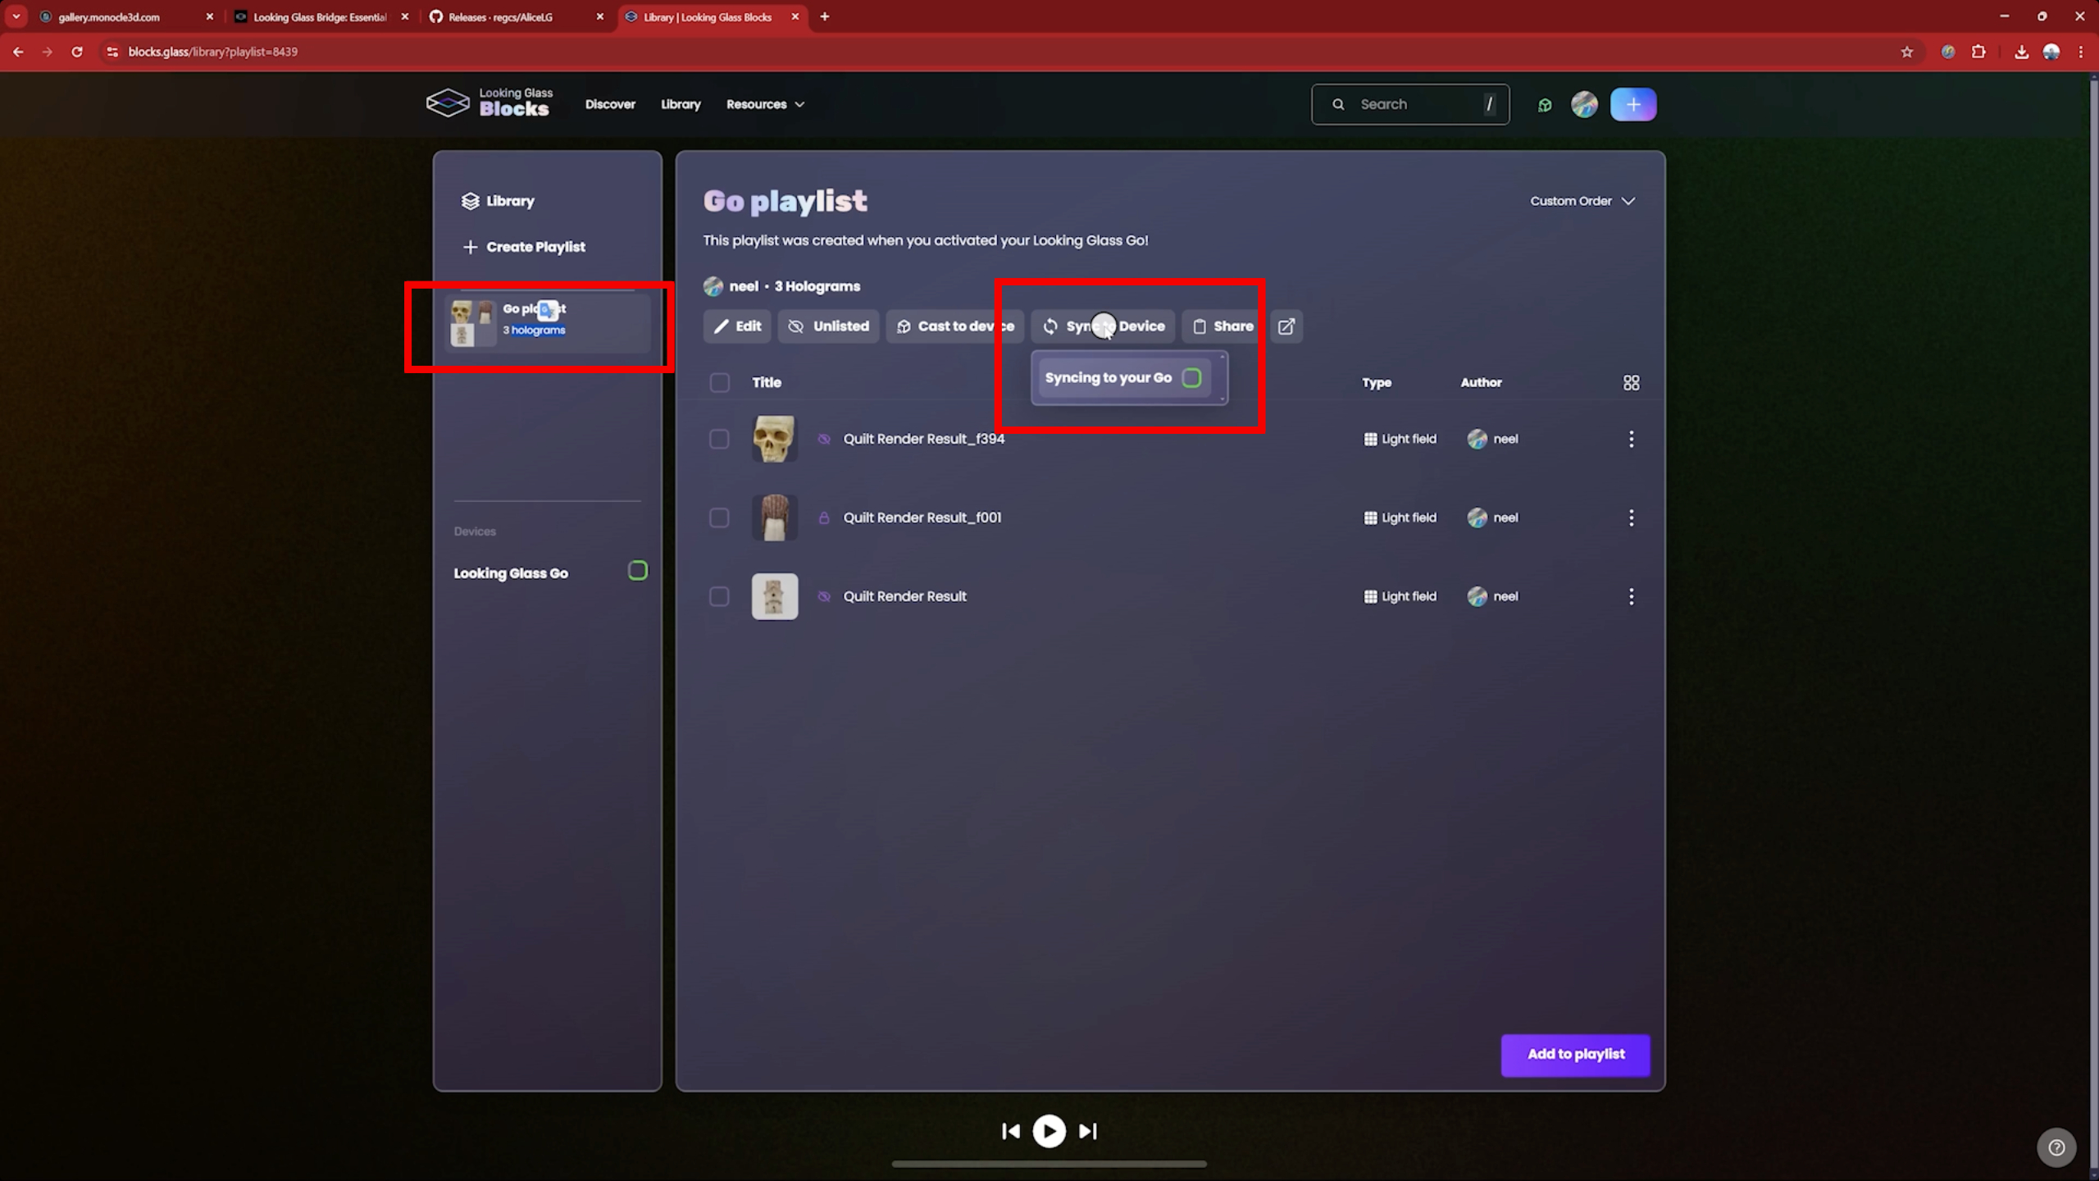Open options menu for Quilt Render Result_f394

coord(1631,439)
